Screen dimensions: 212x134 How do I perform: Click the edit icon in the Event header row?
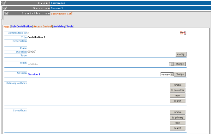coord(4,3)
